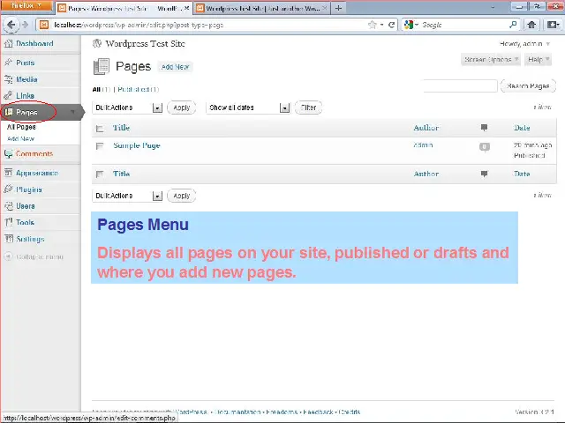Click the browser Home icon
The image size is (565, 423).
point(531,25)
